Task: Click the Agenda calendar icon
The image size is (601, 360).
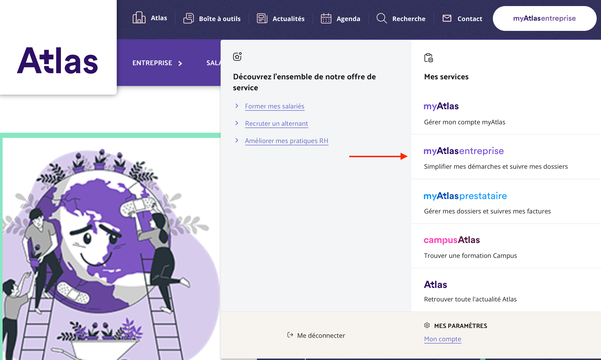Action: point(326,18)
